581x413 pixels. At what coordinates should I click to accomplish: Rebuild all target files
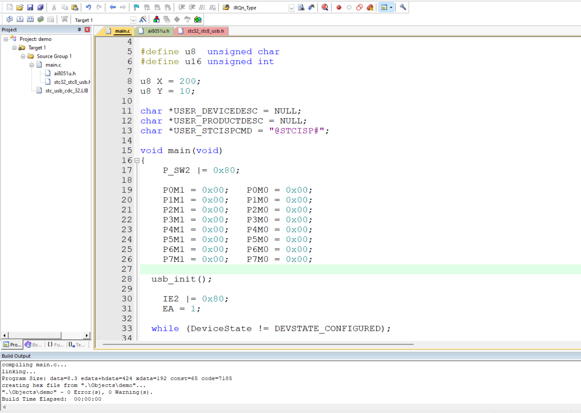tap(30, 19)
